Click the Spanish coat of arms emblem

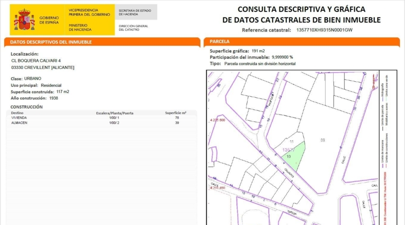24,19
